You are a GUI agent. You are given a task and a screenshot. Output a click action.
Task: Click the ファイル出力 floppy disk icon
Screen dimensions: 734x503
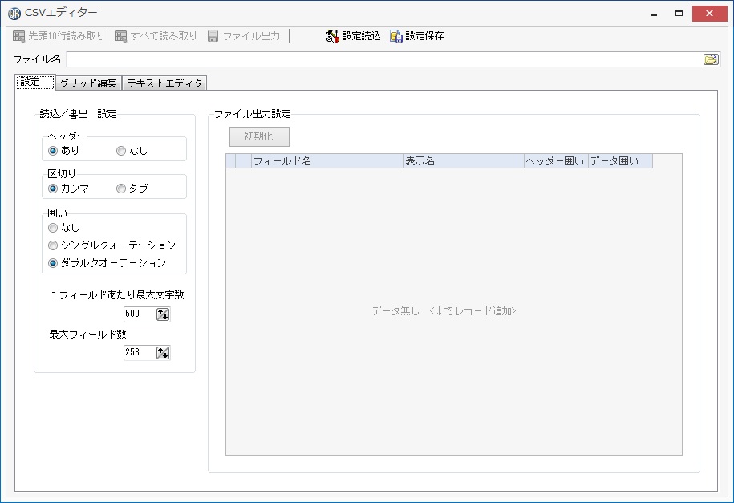tap(213, 36)
